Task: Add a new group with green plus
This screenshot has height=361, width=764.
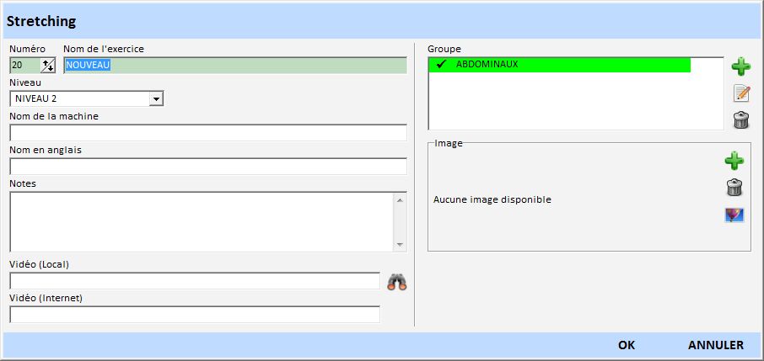Action: [x=740, y=66]
